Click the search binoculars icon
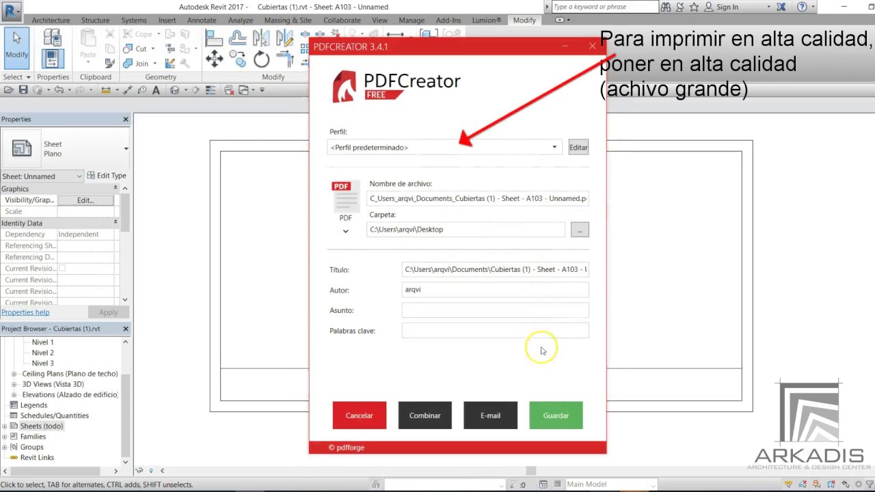The width and height of the screenshot is (875, 492). [x=665, y=7]
